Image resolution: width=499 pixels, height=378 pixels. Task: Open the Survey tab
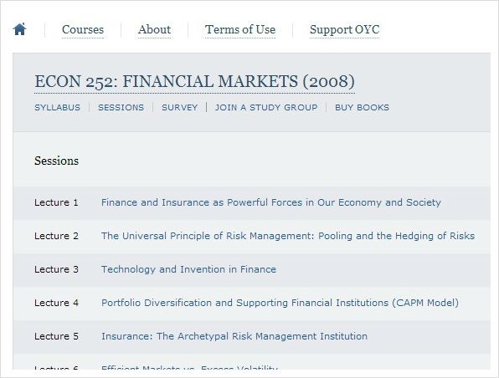tap(179, 107)
